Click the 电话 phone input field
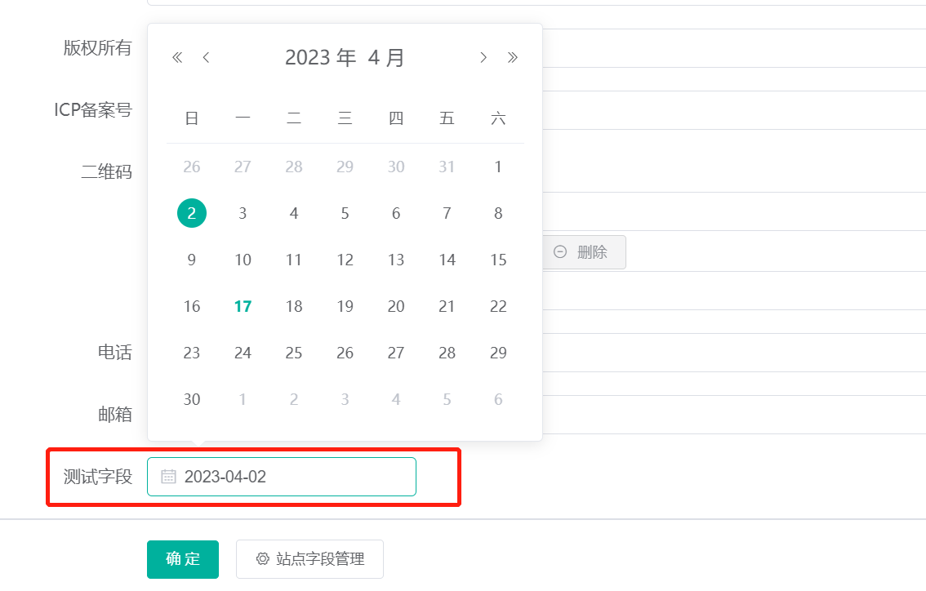 point(735,353)
